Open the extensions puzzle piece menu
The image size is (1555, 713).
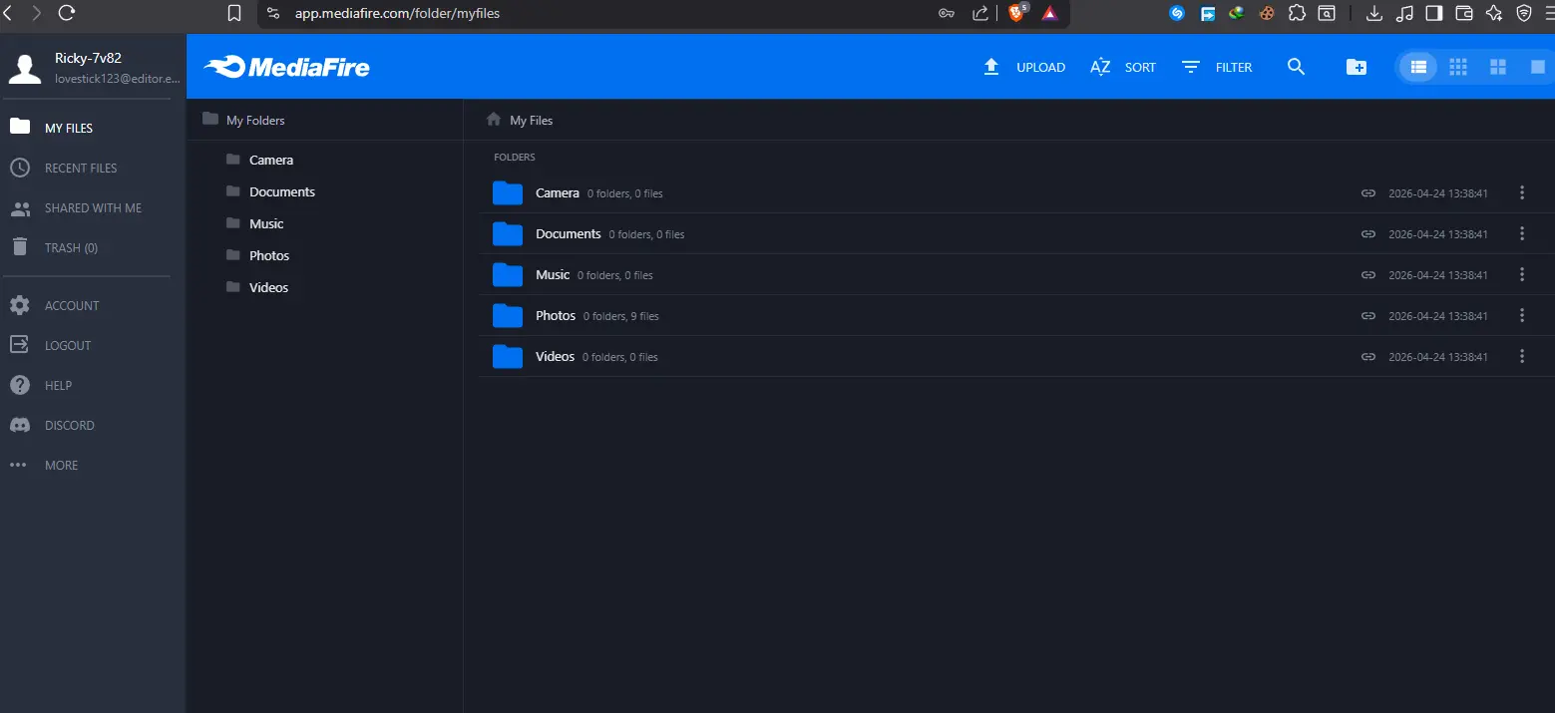1297,13
